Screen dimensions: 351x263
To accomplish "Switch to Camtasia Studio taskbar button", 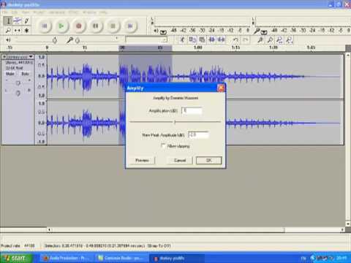I will click(121, 258).
